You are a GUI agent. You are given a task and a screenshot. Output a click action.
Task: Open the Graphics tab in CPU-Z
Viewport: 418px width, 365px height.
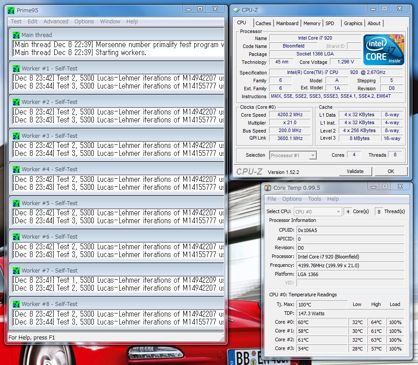353,23
